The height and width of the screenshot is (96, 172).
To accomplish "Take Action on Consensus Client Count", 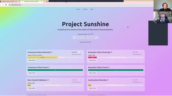I will coord(32,73).
